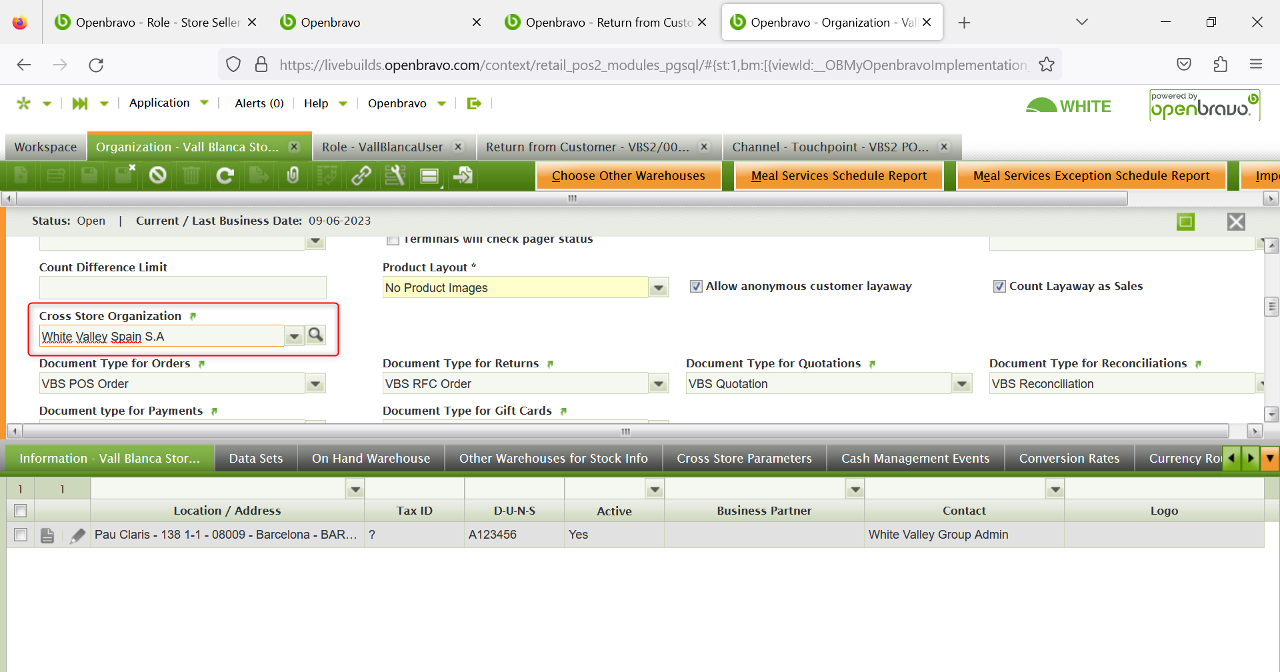The width and height of the screenshot is (1280, 672).
Task: Click the Choose Other Warehouses button
Action: pos(628,176)
